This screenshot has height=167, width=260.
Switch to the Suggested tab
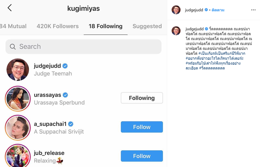pyautogui.click(x=147, y=26)
